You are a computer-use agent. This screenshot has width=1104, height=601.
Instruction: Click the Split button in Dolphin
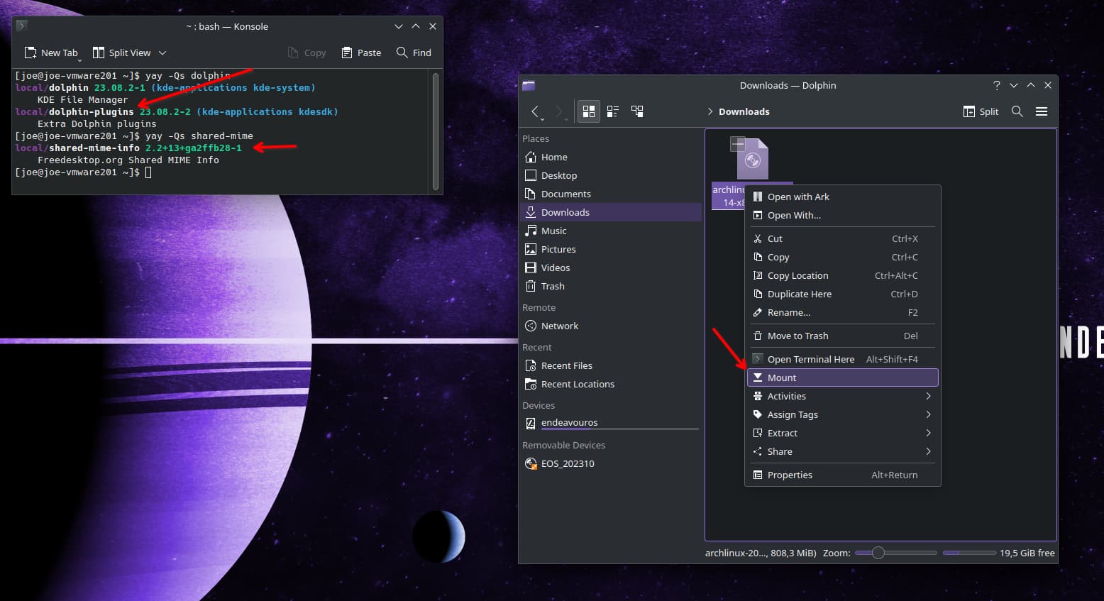(981, 111)
